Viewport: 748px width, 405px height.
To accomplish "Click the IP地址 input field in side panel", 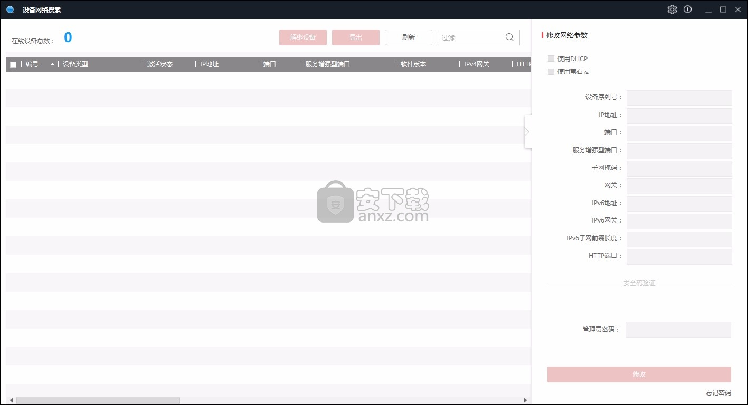I will click(x=679, y=115).
